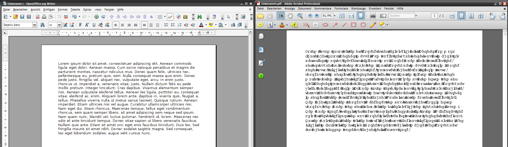This screenshot has height=147, width=508.
Task: Select the Hand tool in Acrobat
Action: point(290,16)
